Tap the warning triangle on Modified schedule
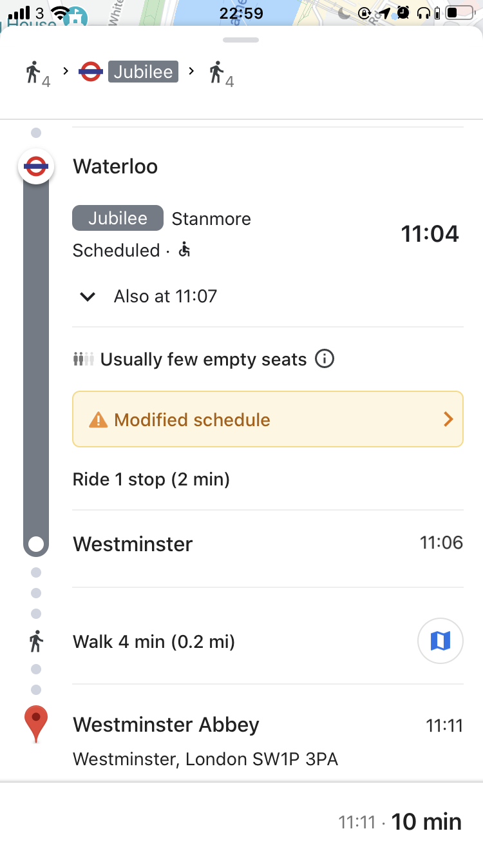Image resolution: width=483 pixels, height=860 pixels. click(98, 420)
